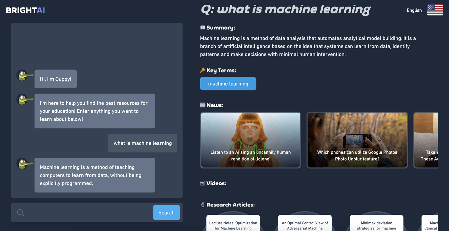Click the Summary paragraph text
The width and height of the screenshot is (449, 231).
[x=309, y=46]
